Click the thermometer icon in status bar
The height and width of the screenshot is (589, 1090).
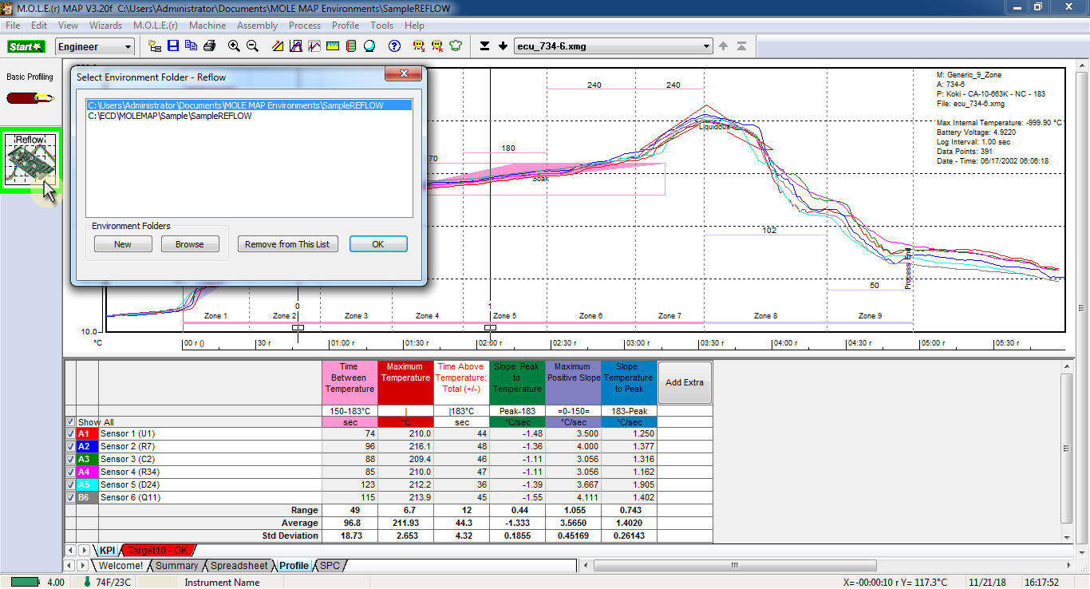pyautogui.click(x=88, y=582)
